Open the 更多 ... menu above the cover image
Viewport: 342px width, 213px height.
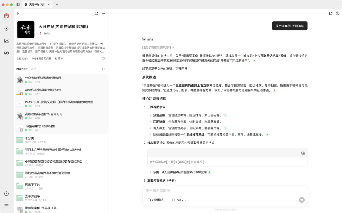click(x=103, y=13)
